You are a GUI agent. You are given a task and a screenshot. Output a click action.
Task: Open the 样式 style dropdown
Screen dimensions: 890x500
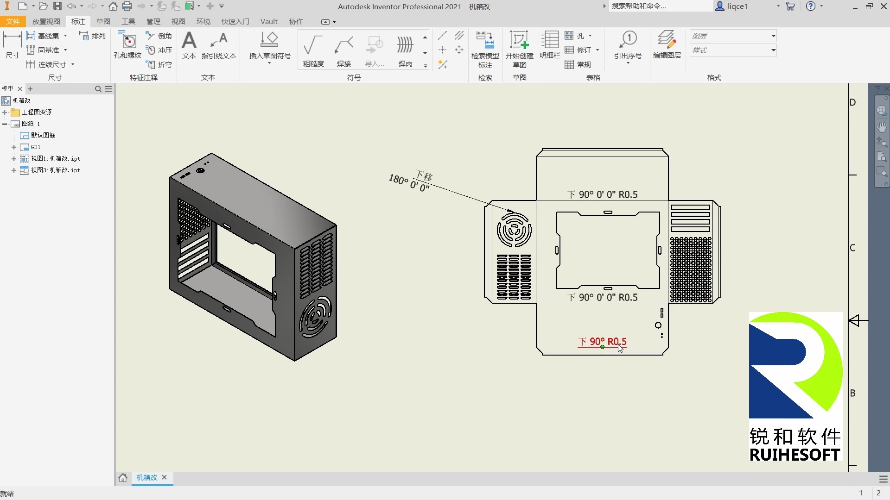[773, 50]
